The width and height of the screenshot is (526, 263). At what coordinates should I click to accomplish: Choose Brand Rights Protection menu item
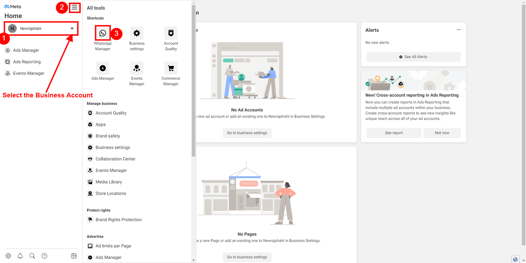click(118, 220)
